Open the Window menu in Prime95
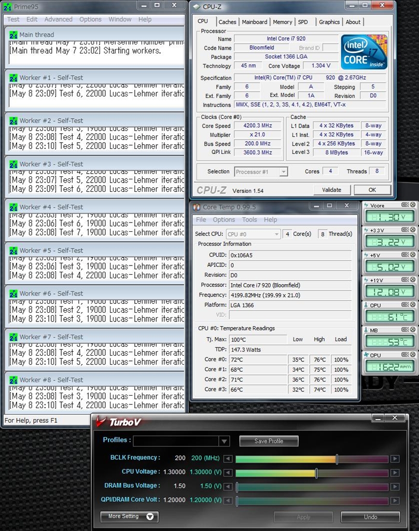 (x=120, y=19)
